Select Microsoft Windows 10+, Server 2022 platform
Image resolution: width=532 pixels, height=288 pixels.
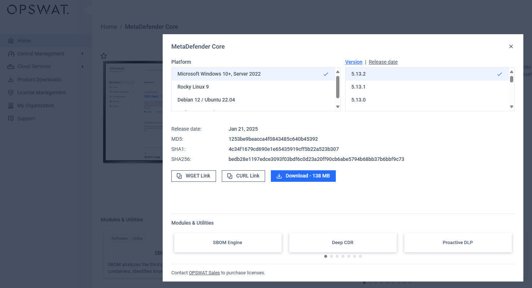pyautogui.click(x=254, y=74)
